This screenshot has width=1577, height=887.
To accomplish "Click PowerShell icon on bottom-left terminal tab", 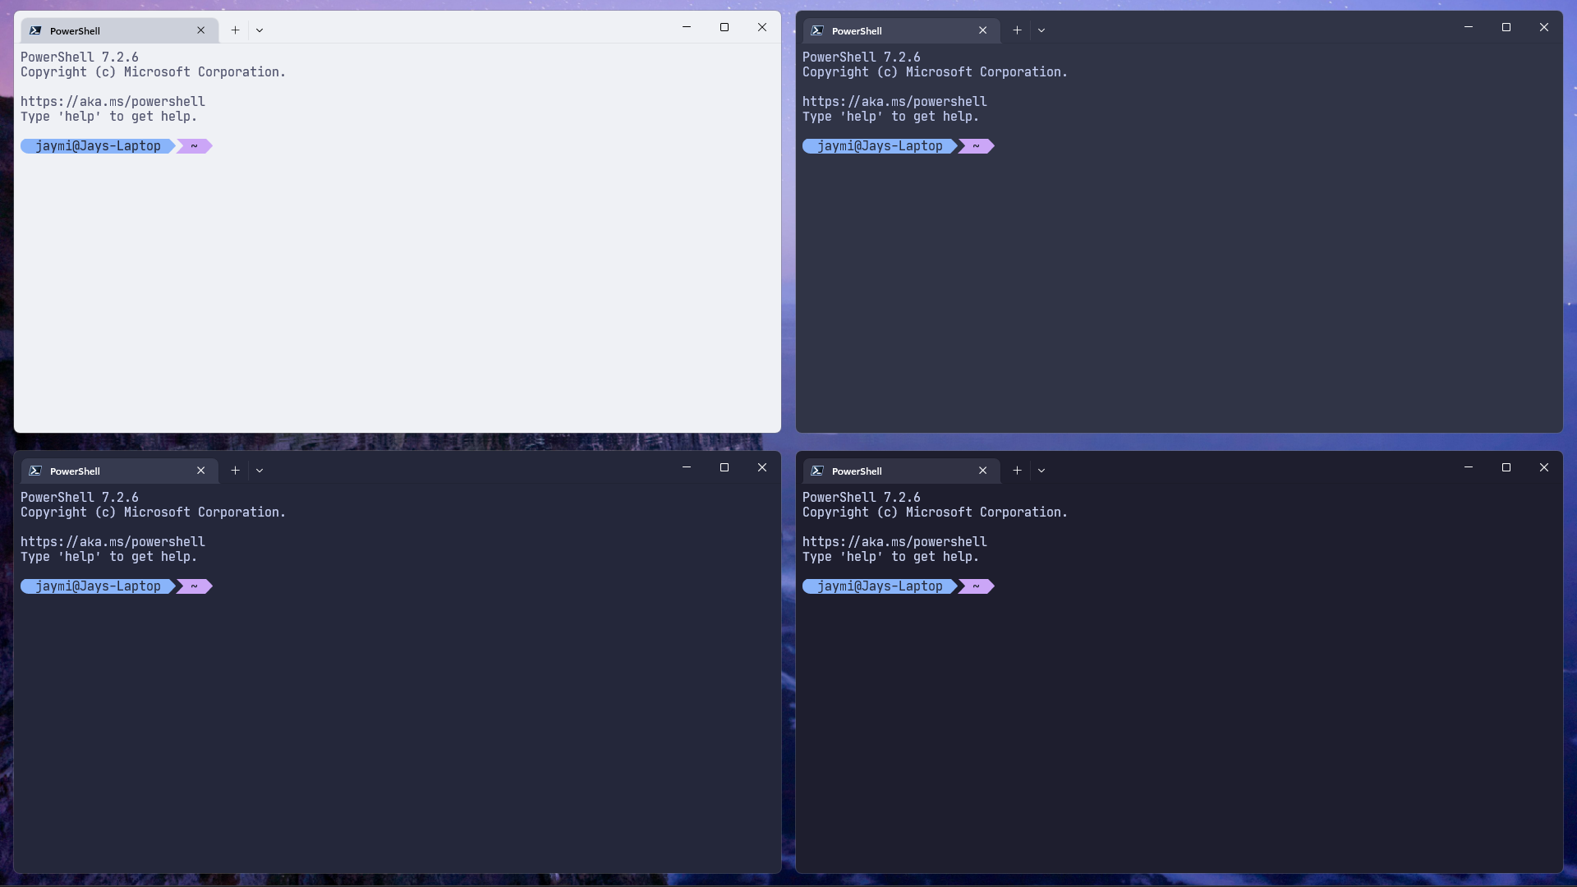I will [35, 471].
